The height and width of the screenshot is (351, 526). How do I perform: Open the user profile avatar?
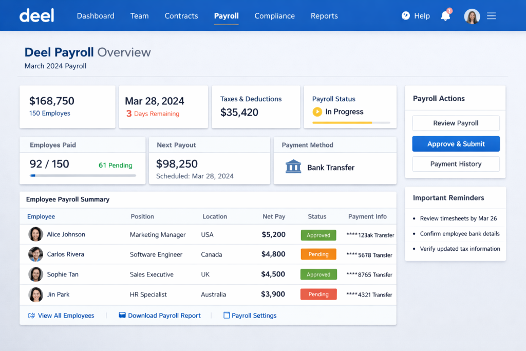[472, 16]
